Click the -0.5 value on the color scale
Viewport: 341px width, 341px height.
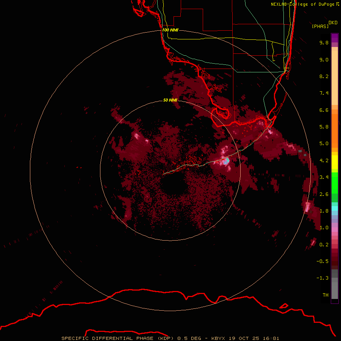pos(322,261)
